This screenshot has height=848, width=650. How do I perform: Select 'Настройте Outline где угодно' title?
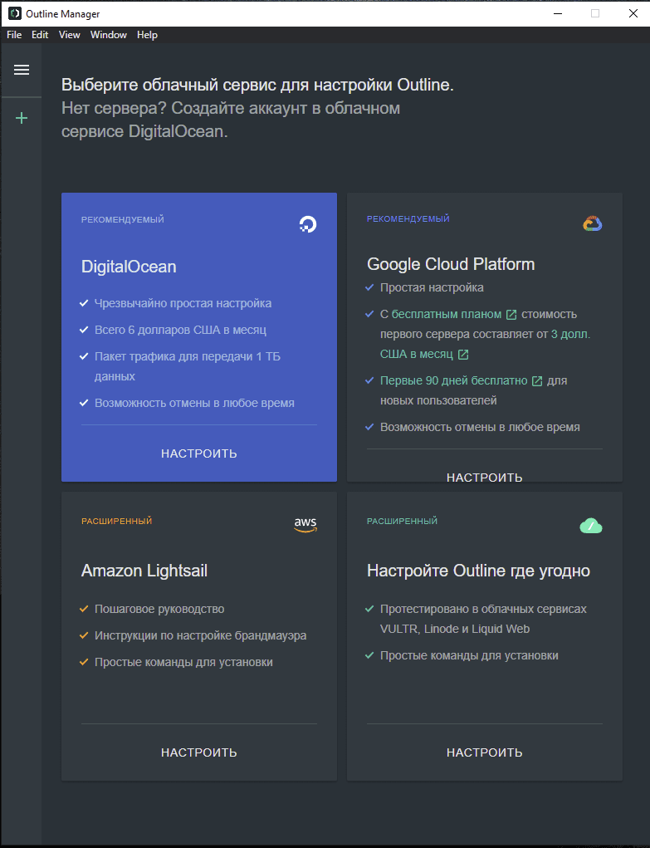pos(479,571)
